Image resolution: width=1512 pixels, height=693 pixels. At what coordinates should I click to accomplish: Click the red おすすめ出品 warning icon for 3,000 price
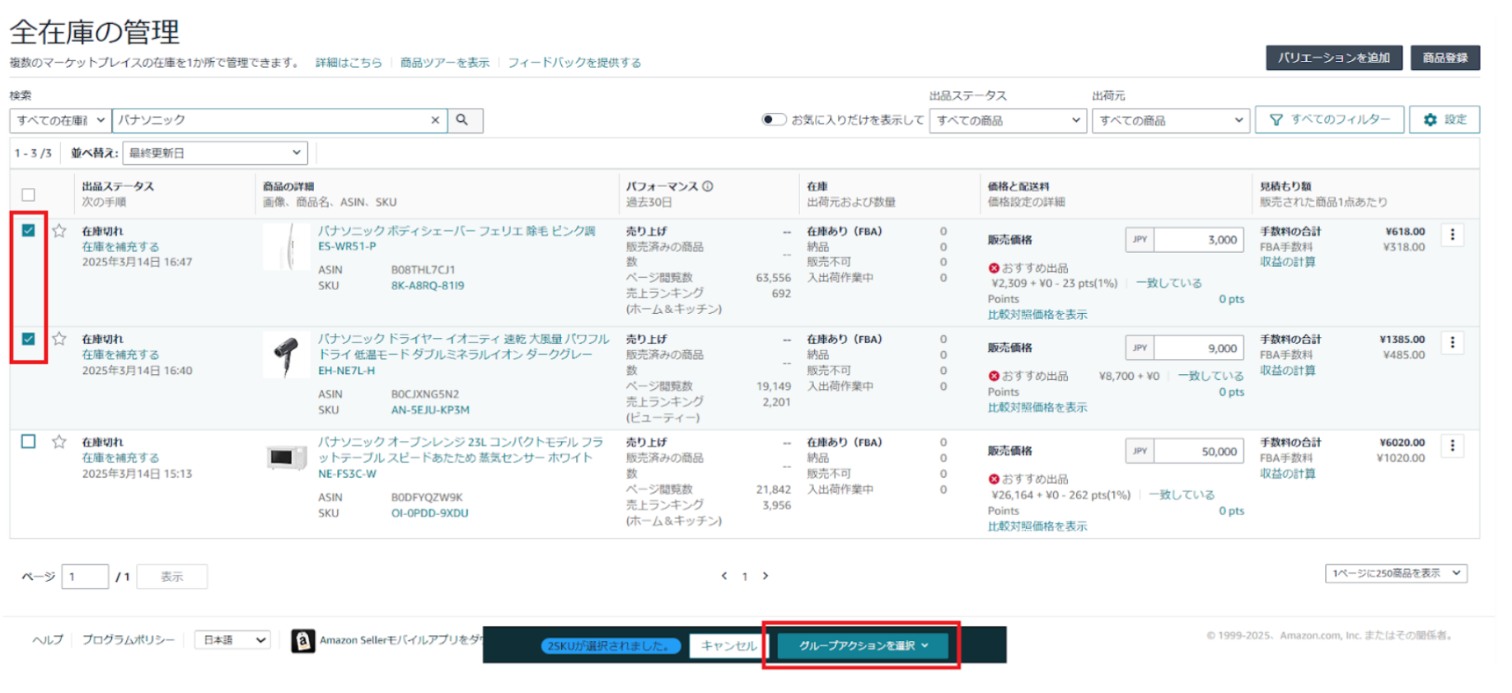tap(994, 268)
